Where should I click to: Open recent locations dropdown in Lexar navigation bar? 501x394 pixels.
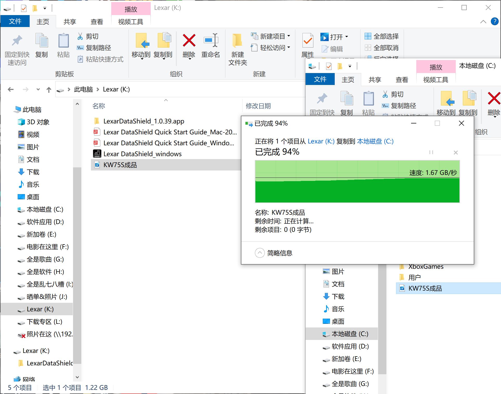pos(38,90)
